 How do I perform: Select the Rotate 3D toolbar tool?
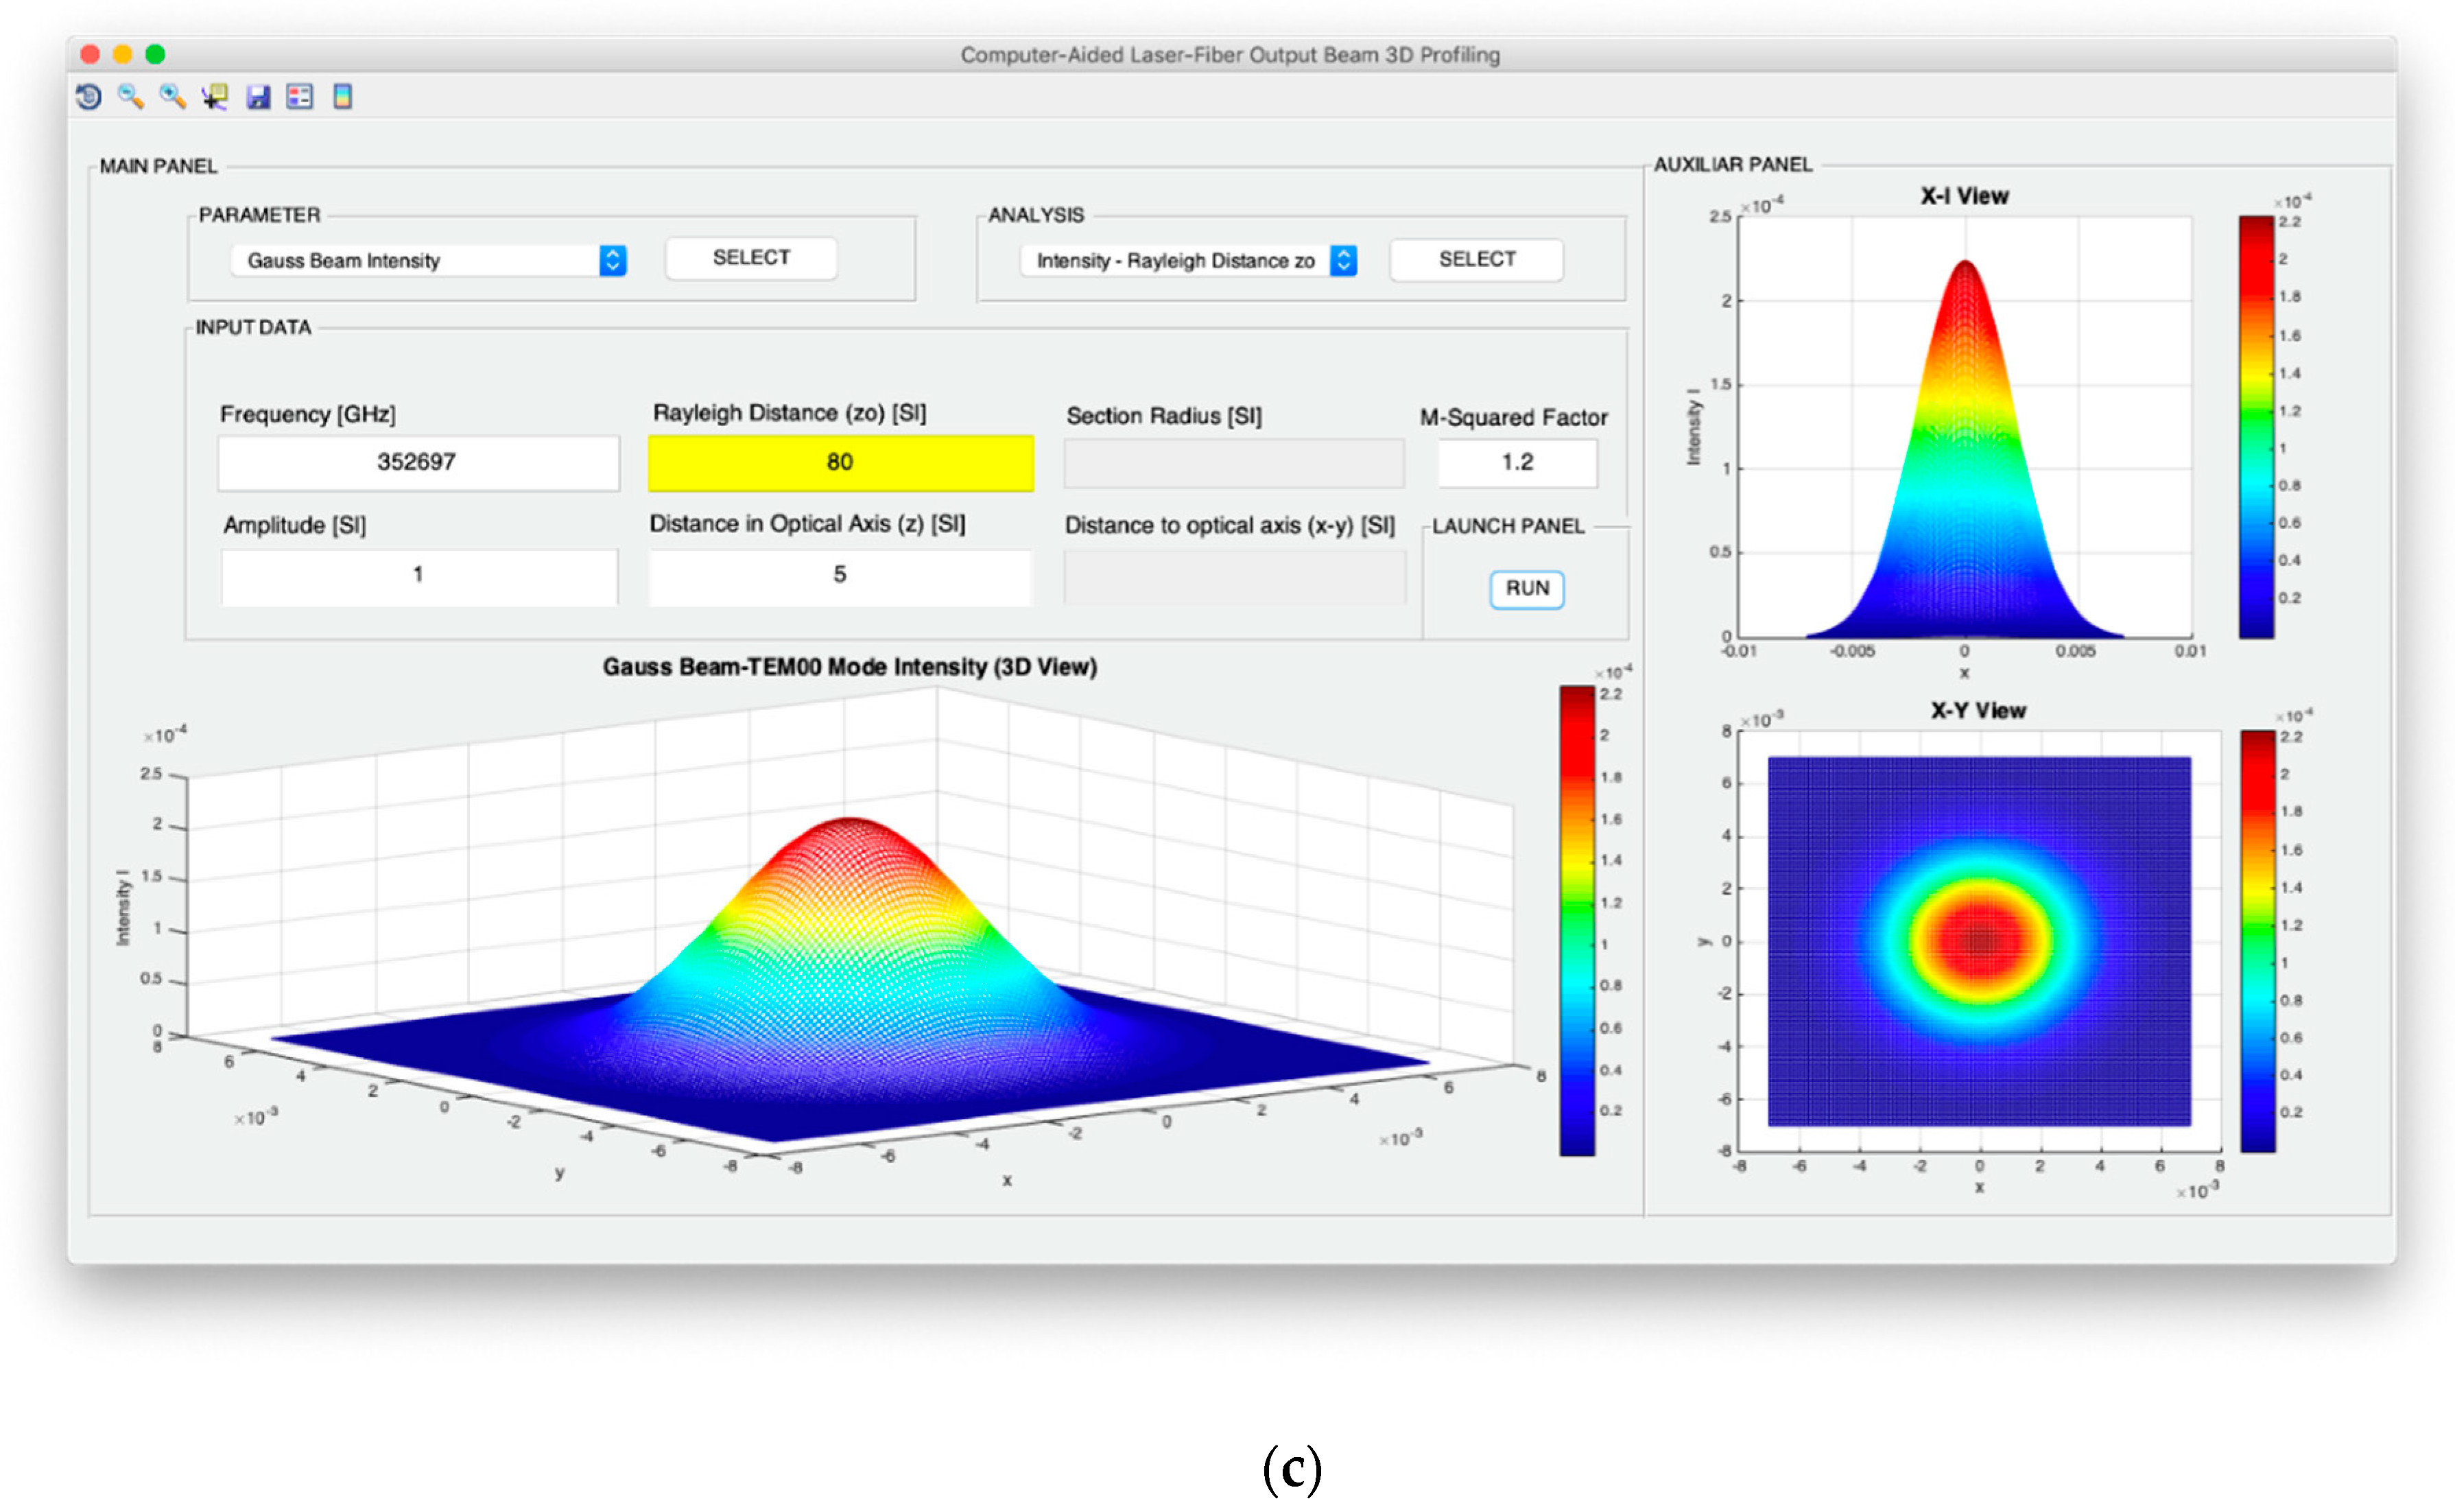(88, 96)
